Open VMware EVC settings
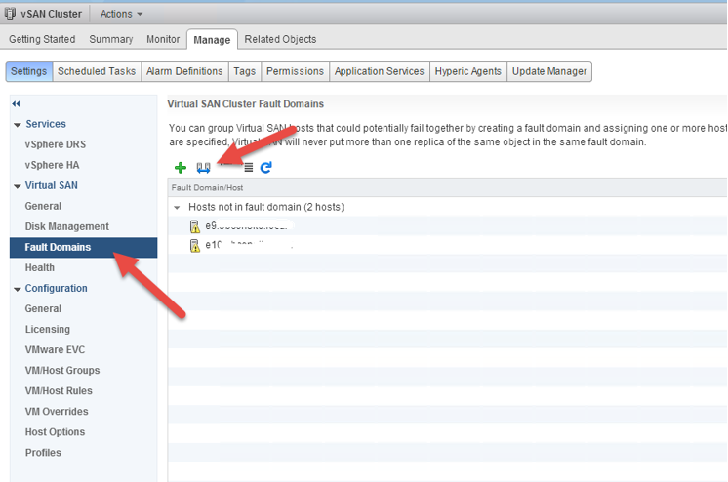 click(55, 349)
